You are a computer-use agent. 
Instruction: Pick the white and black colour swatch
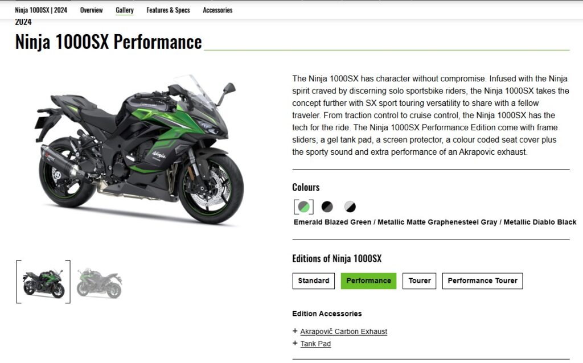(350, 207)
